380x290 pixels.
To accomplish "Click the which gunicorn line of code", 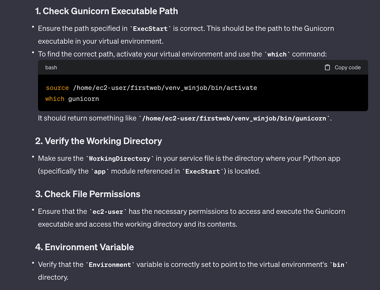I will (x=72, y=99).
